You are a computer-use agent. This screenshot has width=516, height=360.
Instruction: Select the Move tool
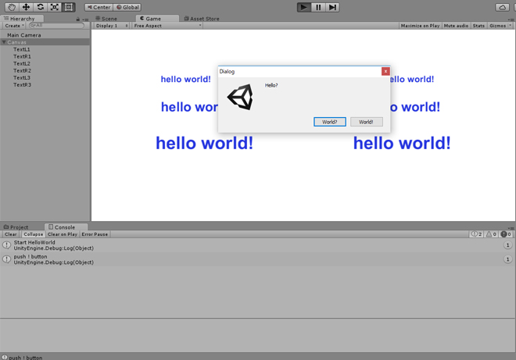tap(26, 7)
